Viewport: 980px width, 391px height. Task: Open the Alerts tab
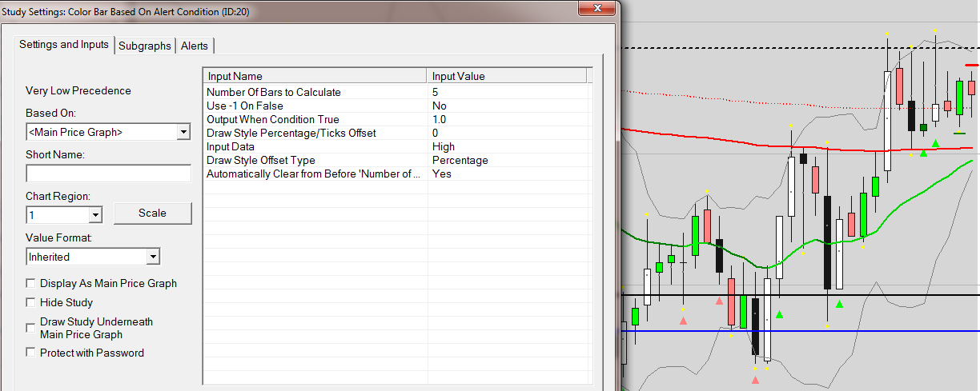pos(194,46)
